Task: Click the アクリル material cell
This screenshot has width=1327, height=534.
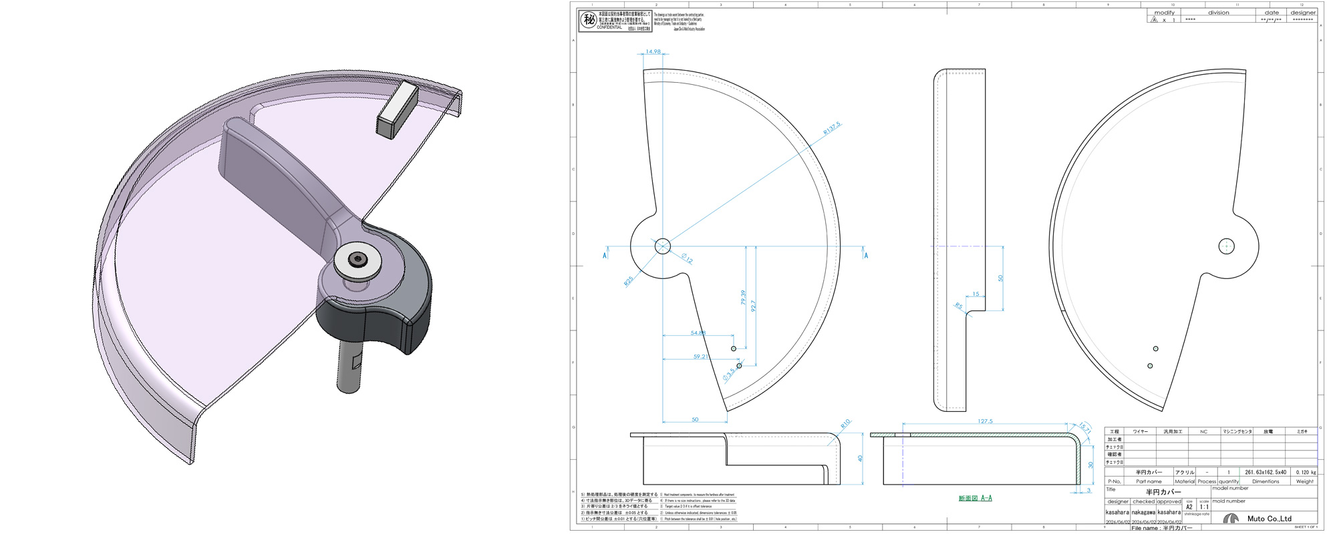Action: (1185, 473)
